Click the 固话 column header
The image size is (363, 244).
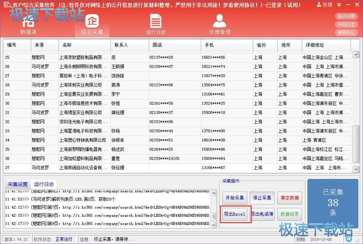coord(175,45)
